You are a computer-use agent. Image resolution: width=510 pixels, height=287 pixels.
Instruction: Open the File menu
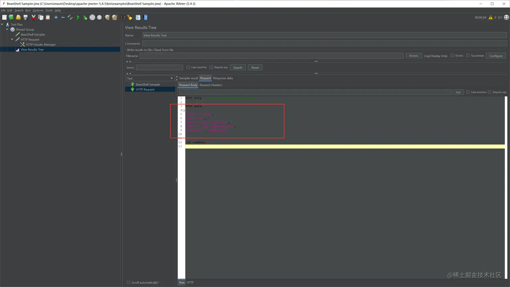3,10
